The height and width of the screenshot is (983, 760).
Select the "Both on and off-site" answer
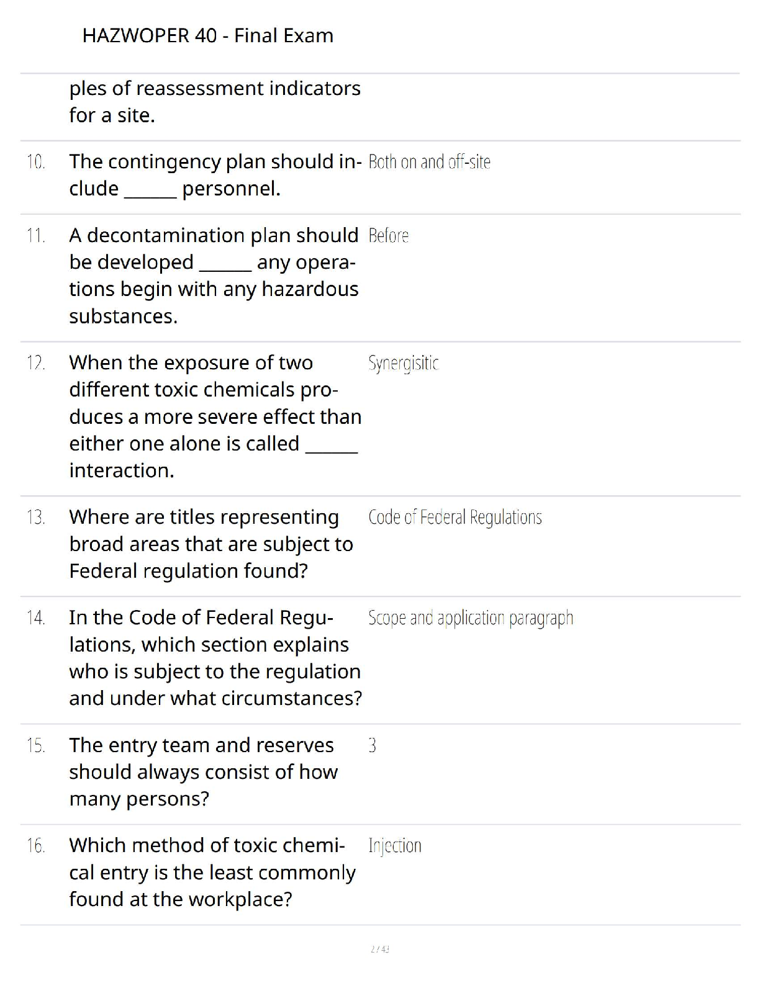coord(429,162)
